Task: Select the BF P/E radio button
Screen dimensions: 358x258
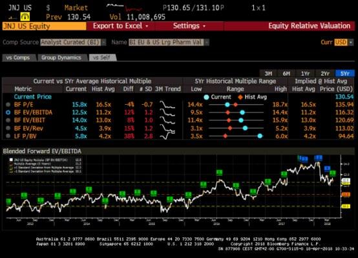Action: pos(8,105)
